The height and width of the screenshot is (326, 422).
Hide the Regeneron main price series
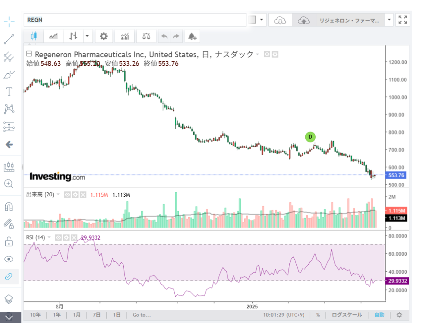267,55
